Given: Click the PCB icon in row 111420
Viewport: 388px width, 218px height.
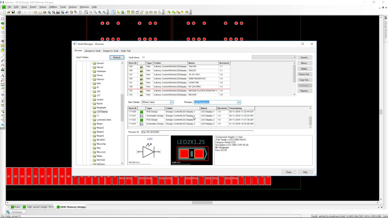Looking at the screenshot, I should point(141,112).
